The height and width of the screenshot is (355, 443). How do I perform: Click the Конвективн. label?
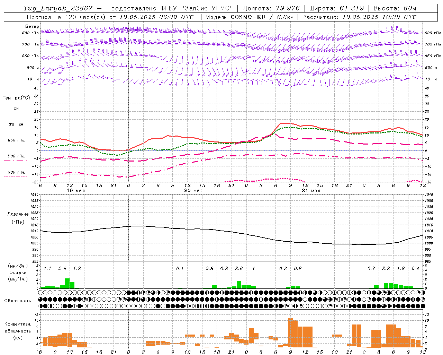pyautogui.click(x=18, y=324)
